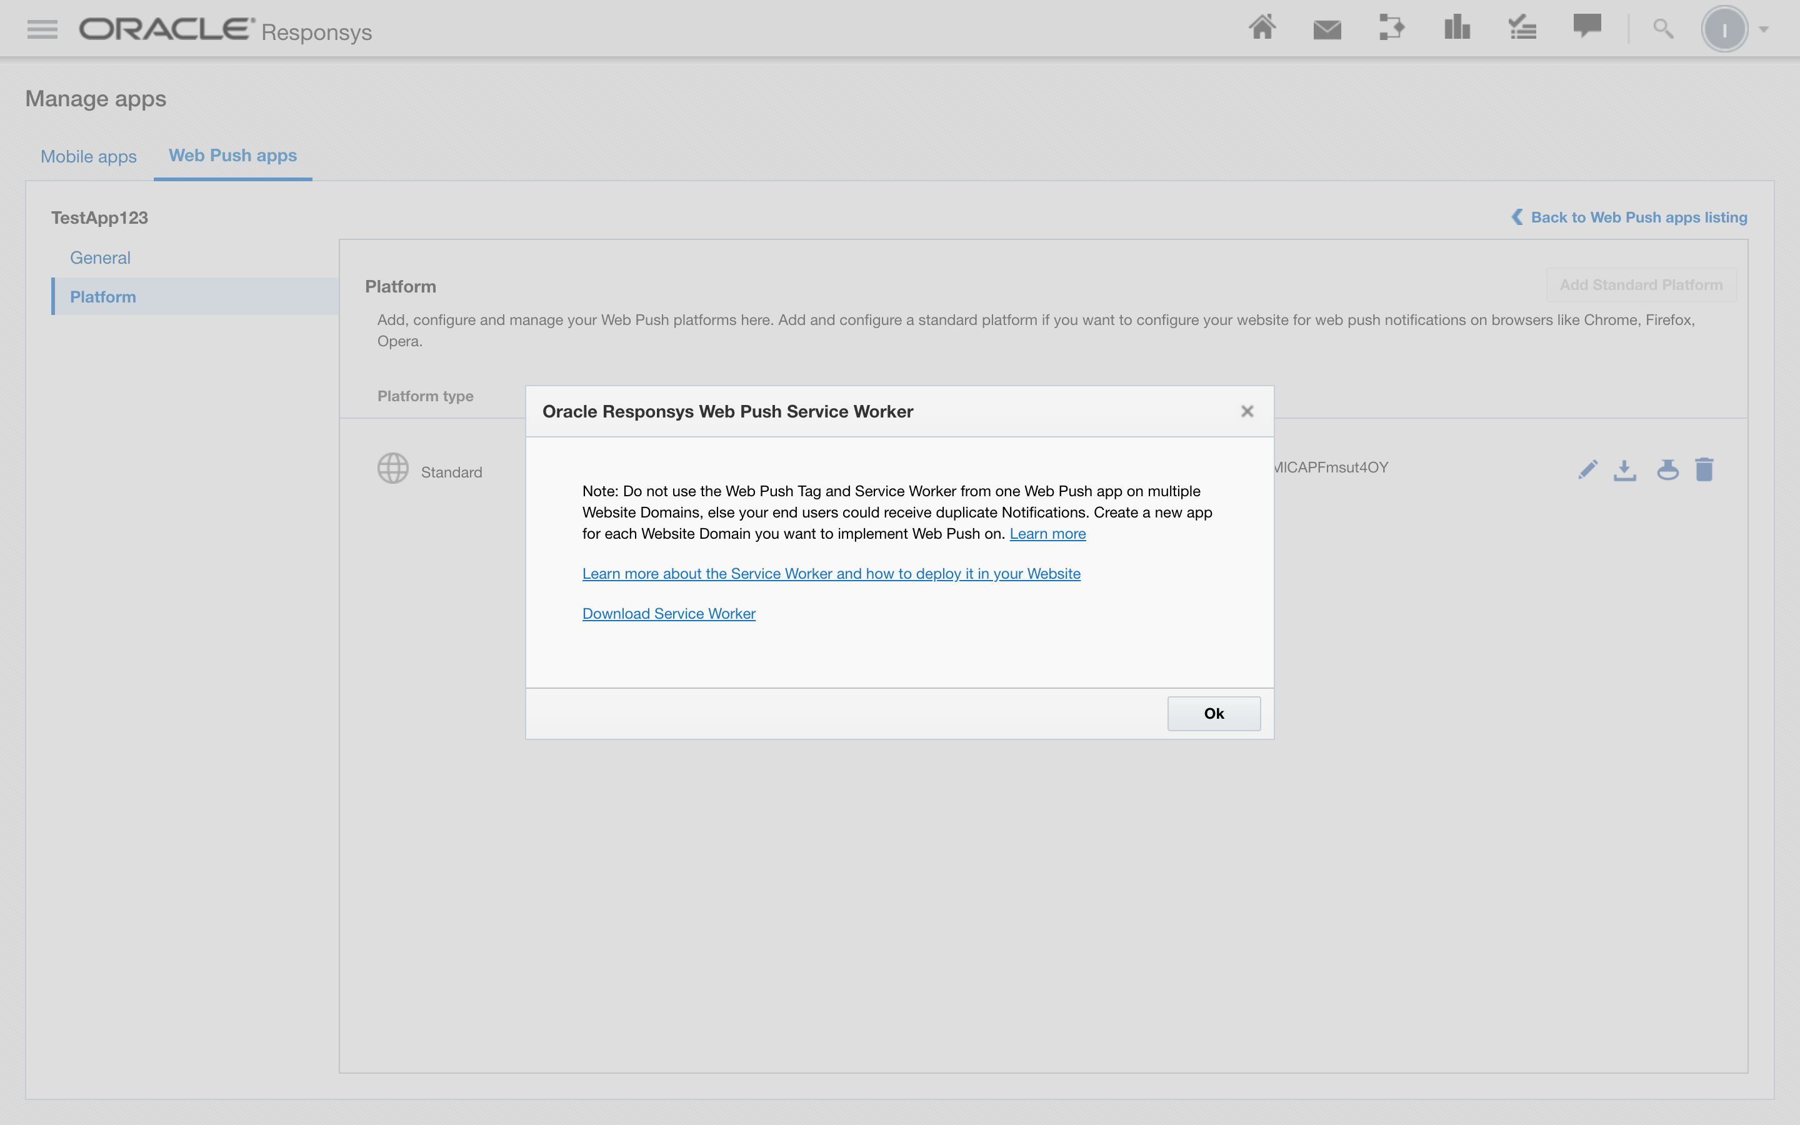
Task: Close the Service Worker dialog with X
Action: 1247,411
